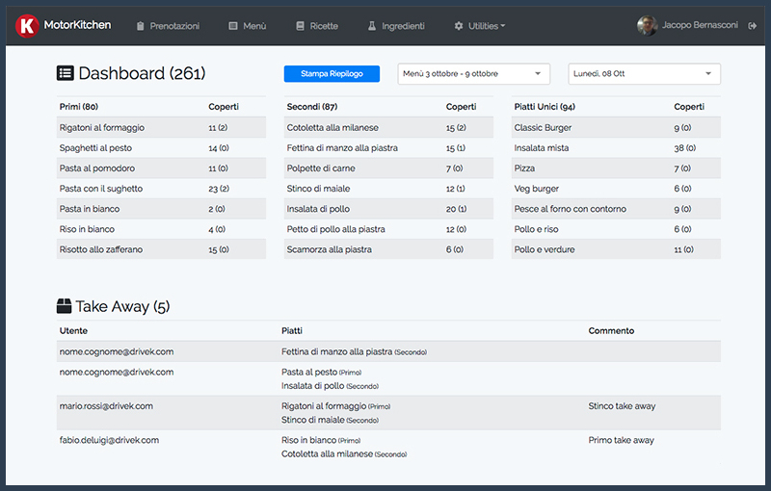
Task: Select the Rigatoni al formaggio row in Primi
Action: (161, 128)
